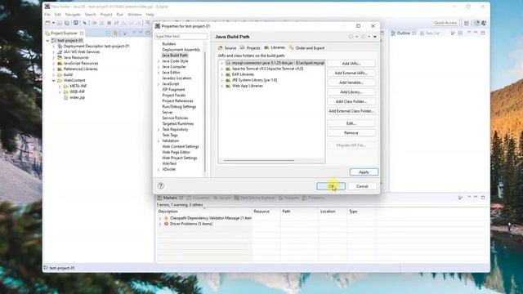Select the Outline view tab

pyautogui.click(x=403, y=33)
